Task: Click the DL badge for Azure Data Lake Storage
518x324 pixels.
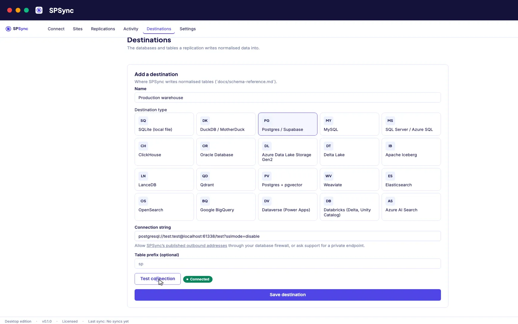Action: [267, 146]
